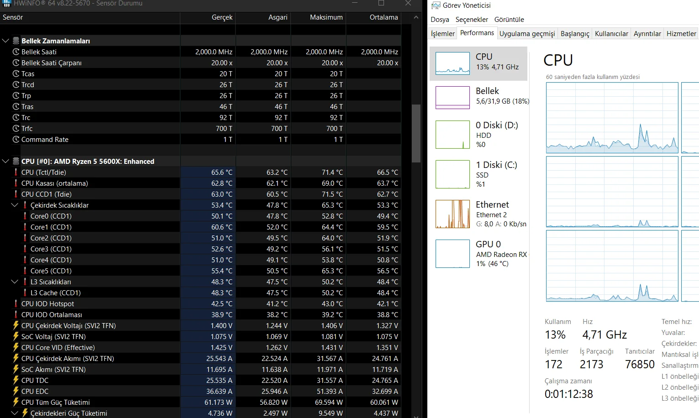The height and width of the screenshot is (418, 699).
Task: Select the Bellek Saati Çarpanı row
Action: (200, 63)
